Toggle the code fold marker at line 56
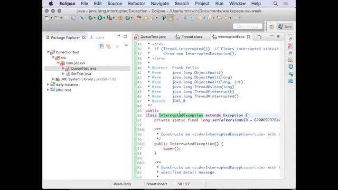 pyautogui.click(x=143, y=144)
